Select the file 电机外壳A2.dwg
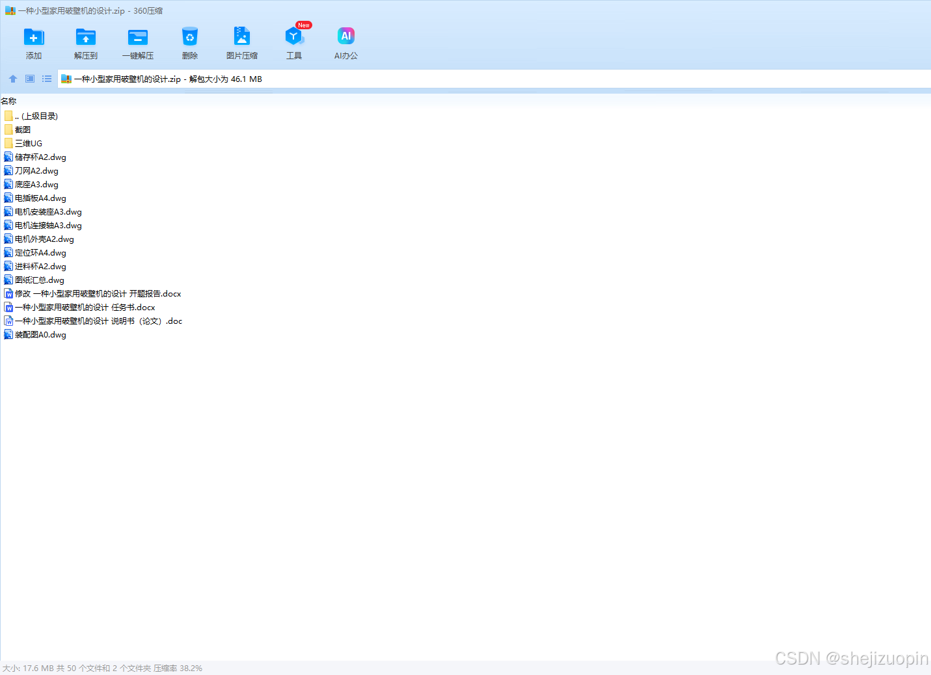Screen dimensions: 931x675 pyautogui.click(x=39, y=239)
